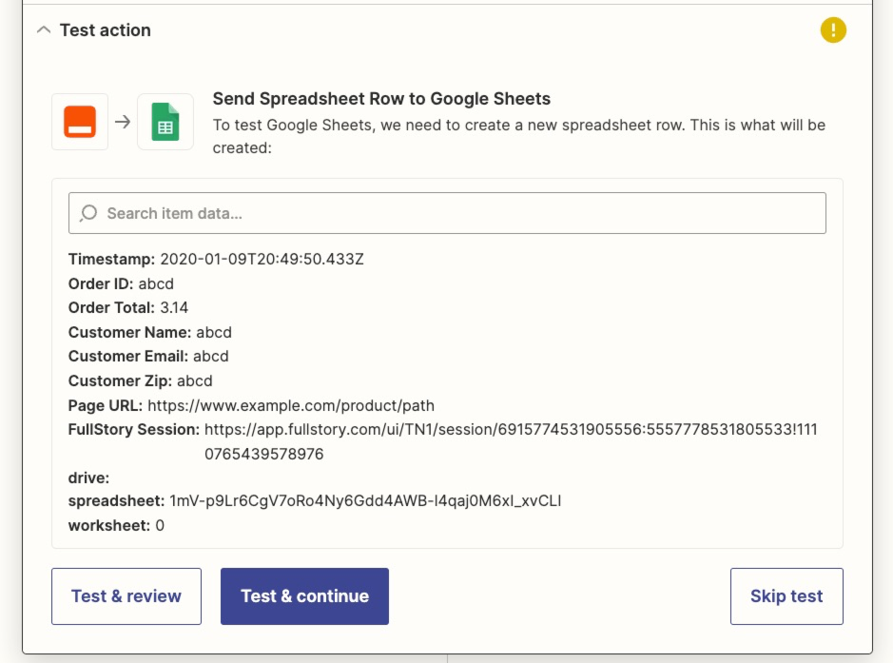Select the drive field label
893x663 pixels.
pos(88,478)
